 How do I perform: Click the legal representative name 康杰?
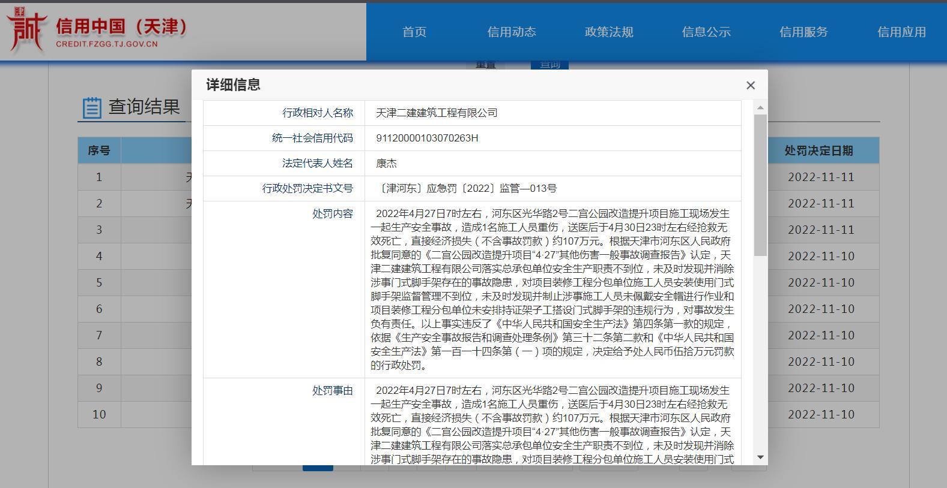coord(386,163)
